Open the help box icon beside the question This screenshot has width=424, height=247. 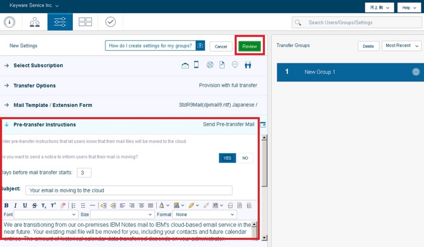[x=200, y=46]
